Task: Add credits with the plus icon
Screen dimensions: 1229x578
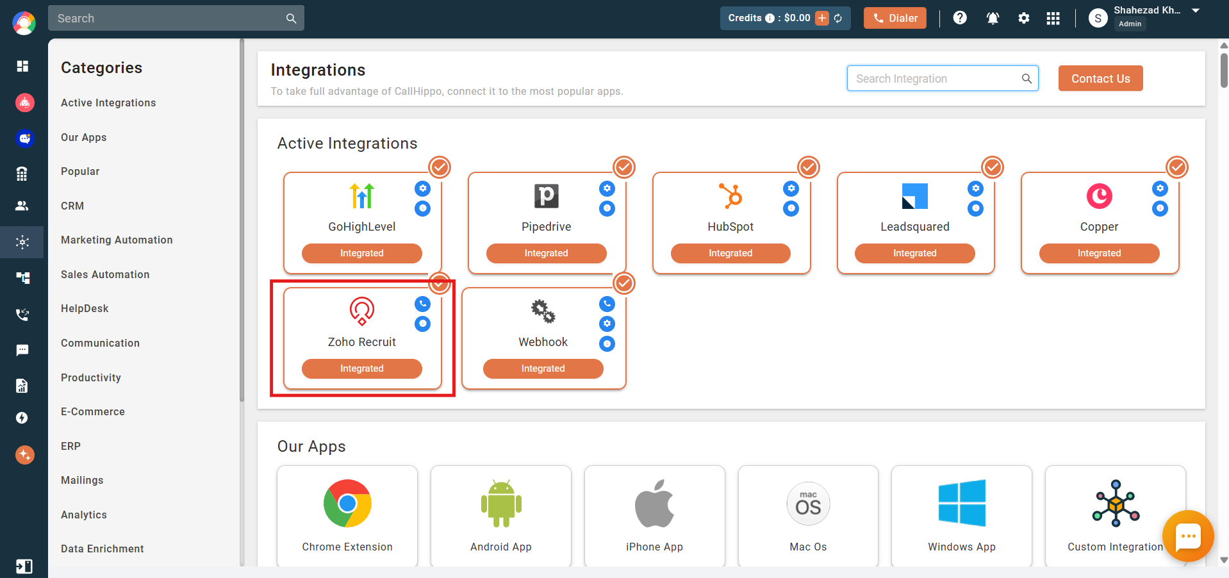Action: tap(822, 18)
